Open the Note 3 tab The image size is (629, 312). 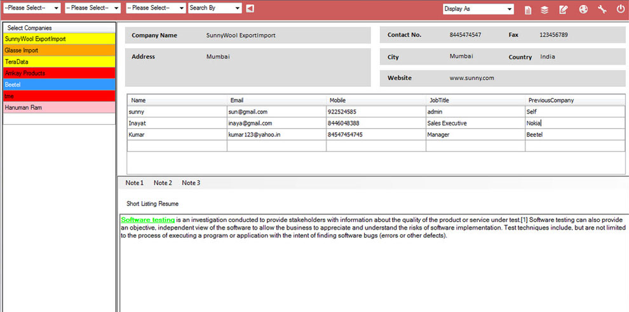(x=191, y=183)
